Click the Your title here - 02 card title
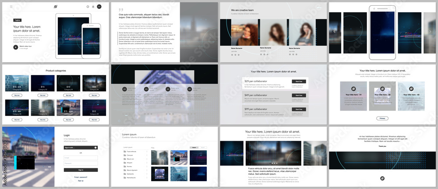This screenshot has height=189, width=438. (382, 95)
